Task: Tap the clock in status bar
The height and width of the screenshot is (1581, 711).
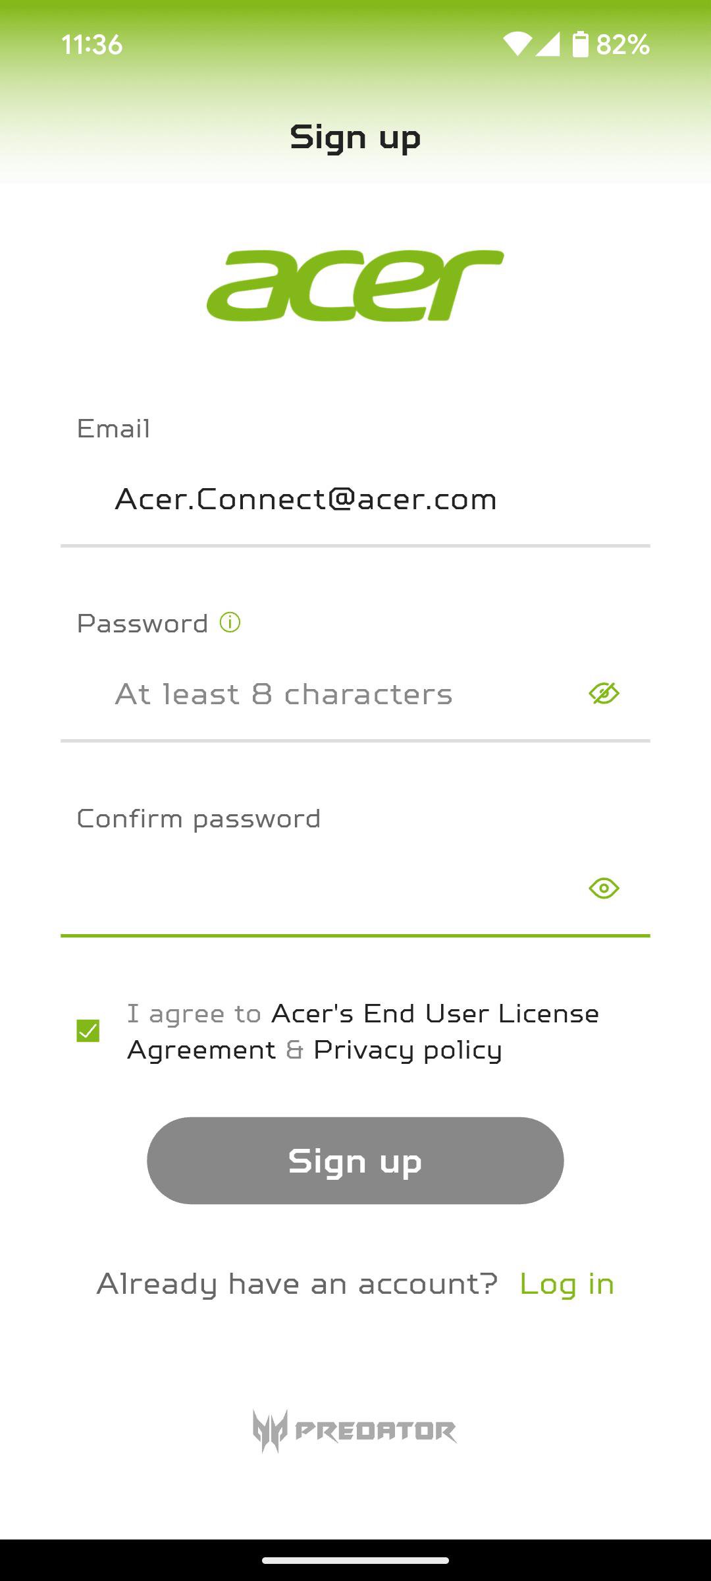Action: click(92, 44)
